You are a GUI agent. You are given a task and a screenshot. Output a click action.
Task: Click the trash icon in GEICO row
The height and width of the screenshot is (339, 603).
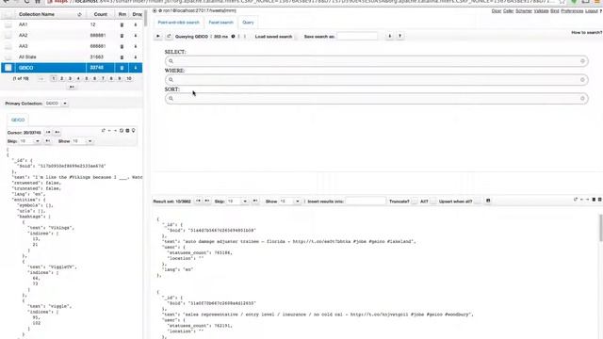click(122, 68)
